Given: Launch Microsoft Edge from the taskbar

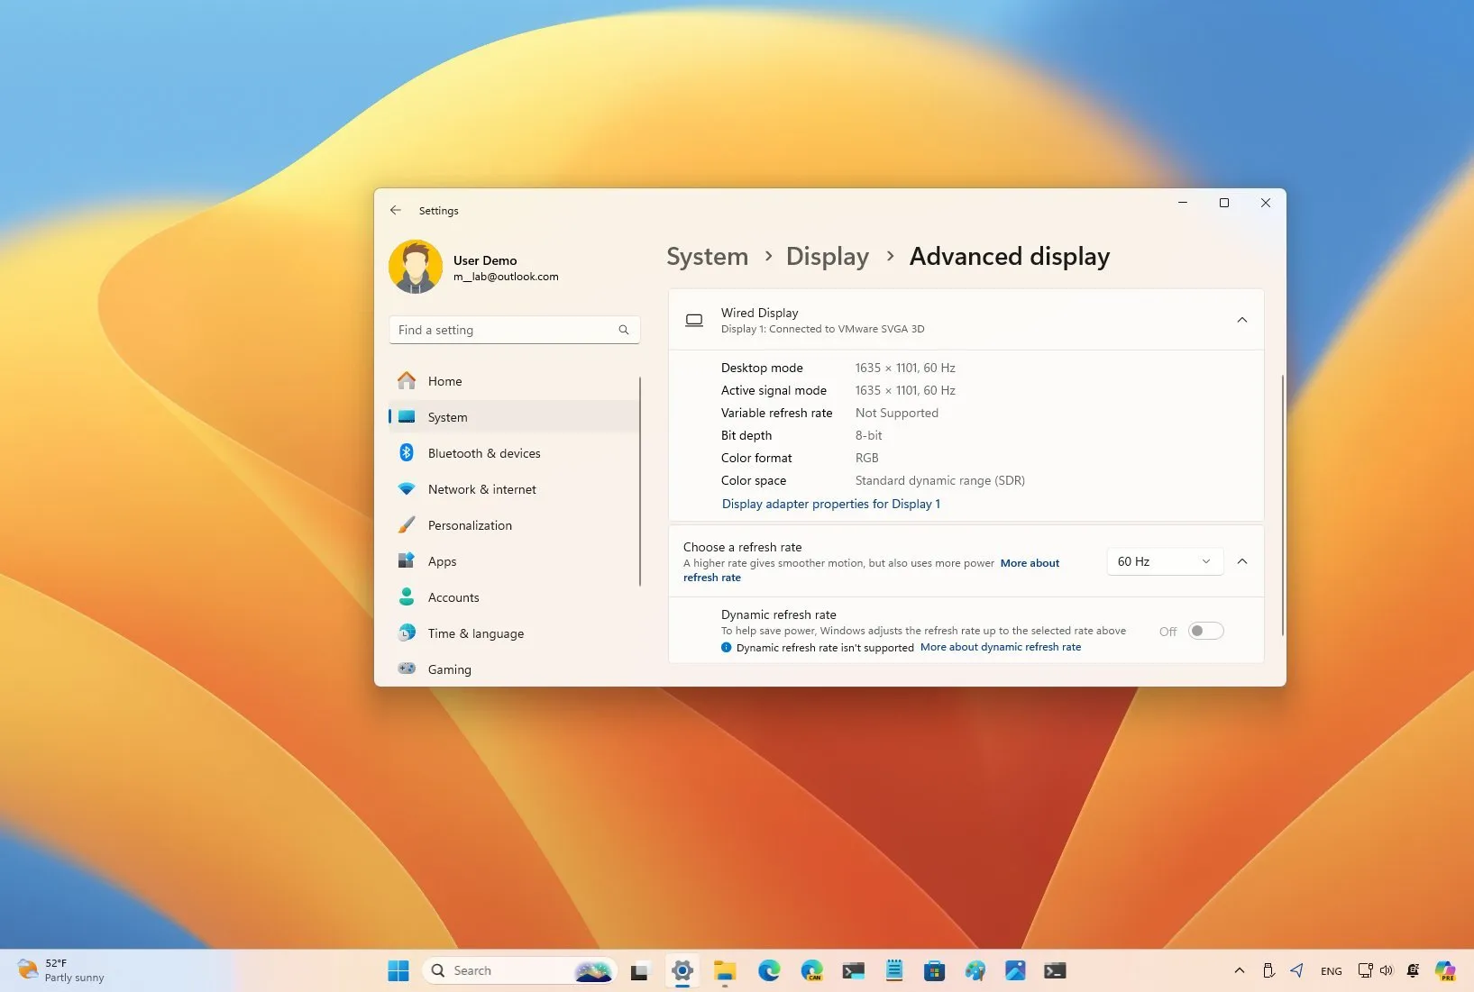Looking at the screenshot, I should tap(769, 970).
